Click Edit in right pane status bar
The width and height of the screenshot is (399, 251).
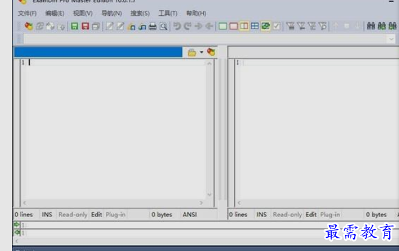311,215
